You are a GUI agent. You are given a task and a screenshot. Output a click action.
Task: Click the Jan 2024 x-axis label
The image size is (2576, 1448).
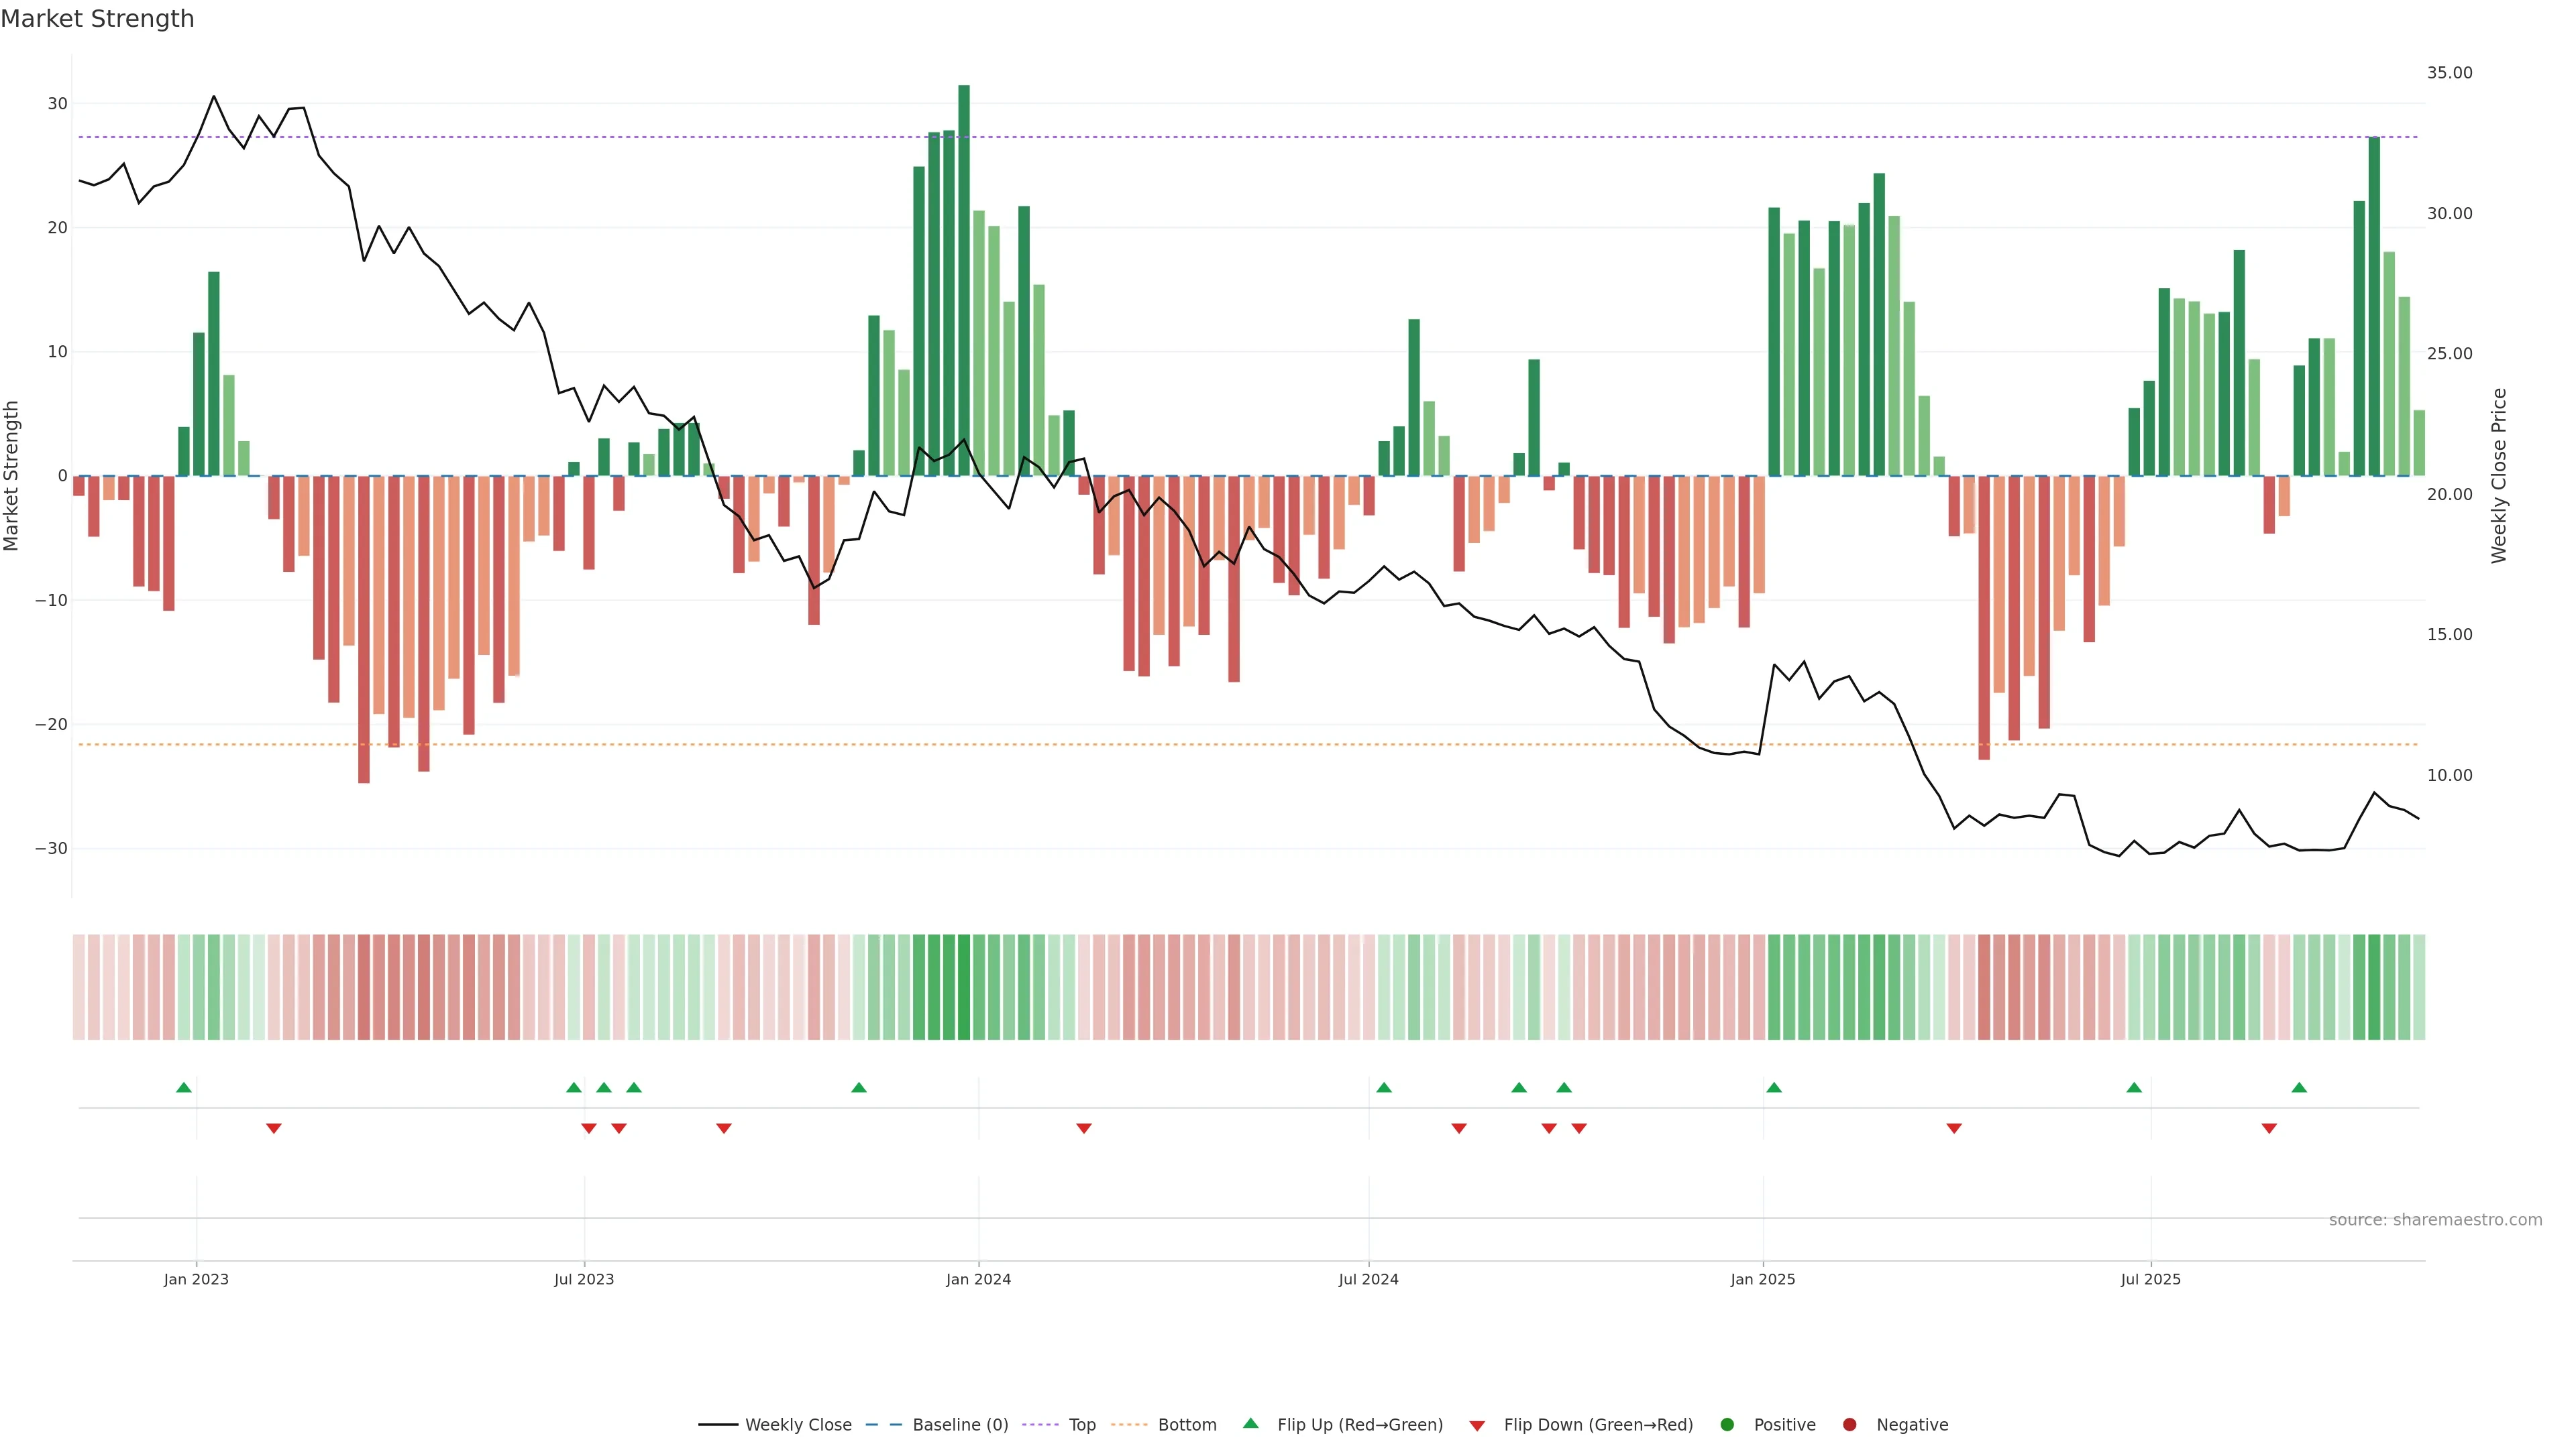coord(978,1279)
